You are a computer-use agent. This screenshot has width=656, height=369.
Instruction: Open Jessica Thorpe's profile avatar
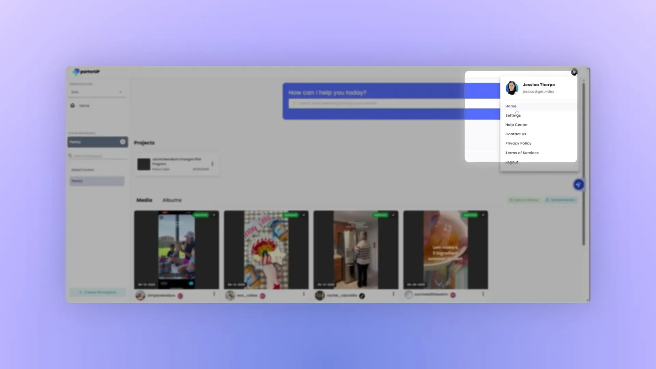tap(574, 72)
